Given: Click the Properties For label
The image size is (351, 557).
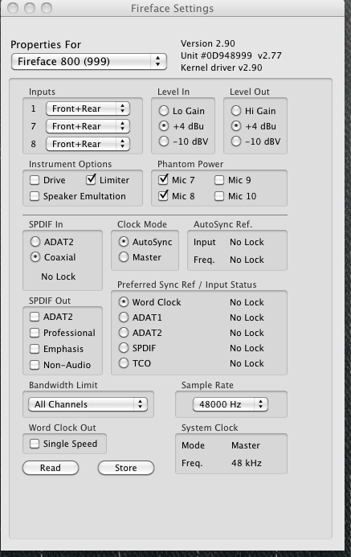Looking at the screenshot, I should coord(46,45).
